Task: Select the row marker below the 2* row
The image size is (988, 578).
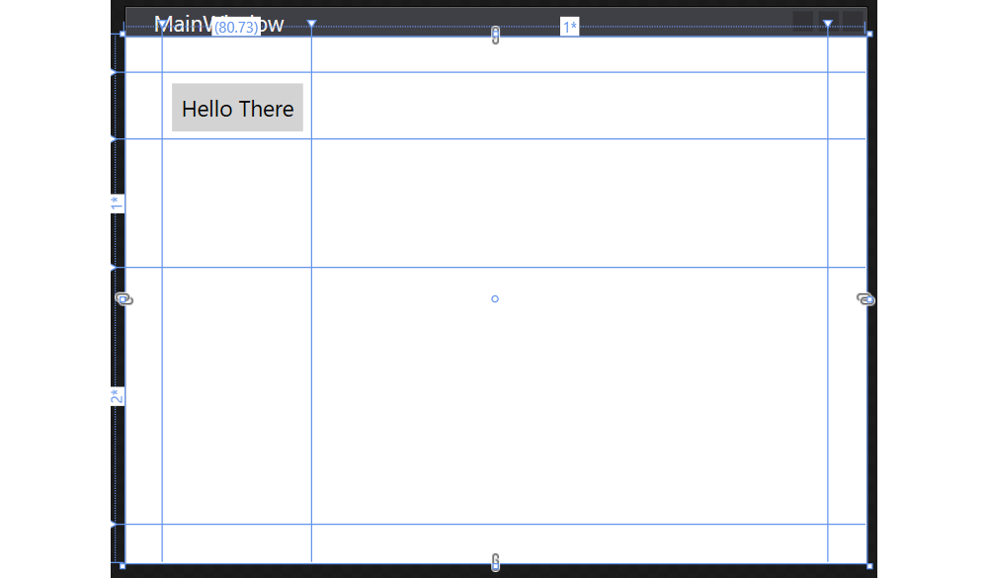Action: coord(114,524)
